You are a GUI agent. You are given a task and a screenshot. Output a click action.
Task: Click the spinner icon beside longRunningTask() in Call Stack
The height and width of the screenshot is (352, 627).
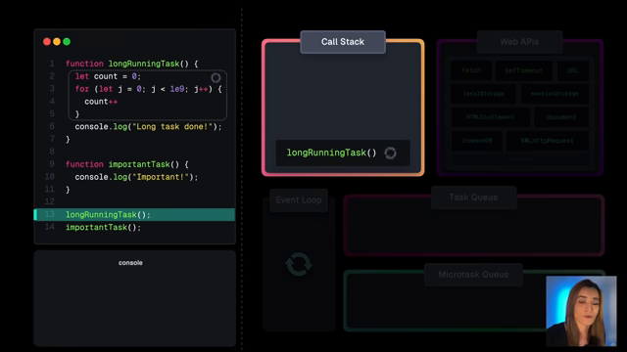(x=390, y=153)
